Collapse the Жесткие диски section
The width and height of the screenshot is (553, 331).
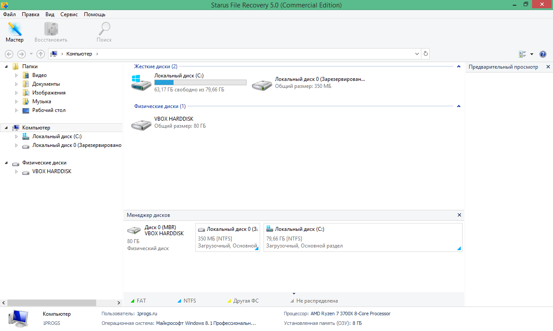(459, 66)
